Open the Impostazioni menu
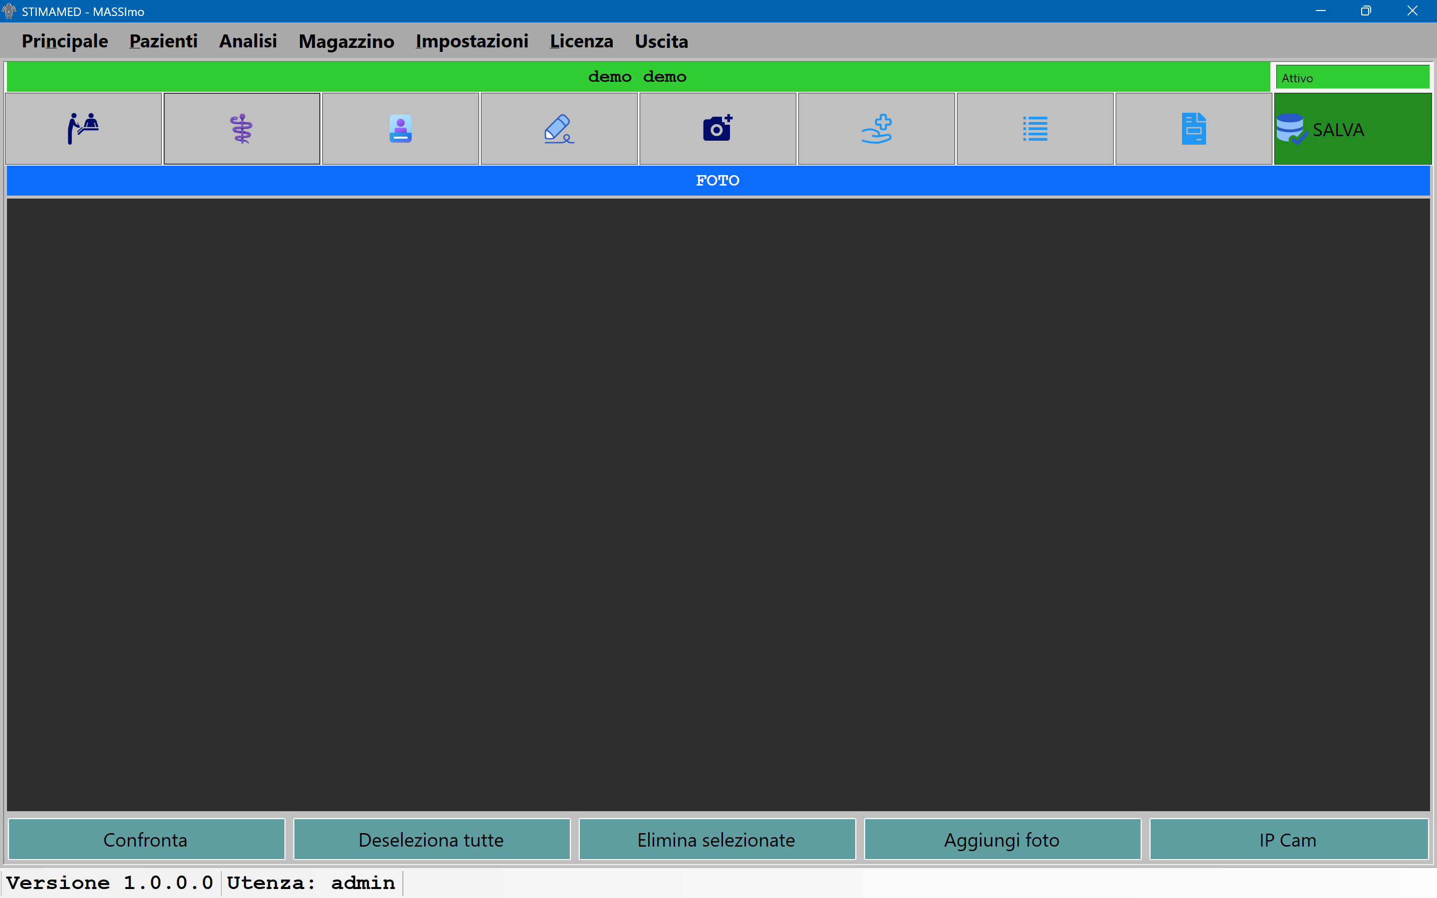The height and width of the screenshot is (898, 1437). 472,41
